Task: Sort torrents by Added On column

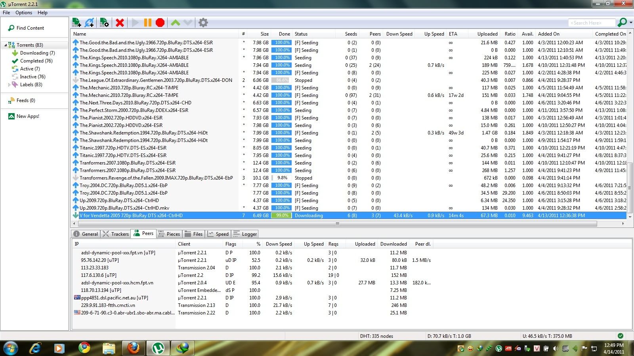Action: [564, 34]
